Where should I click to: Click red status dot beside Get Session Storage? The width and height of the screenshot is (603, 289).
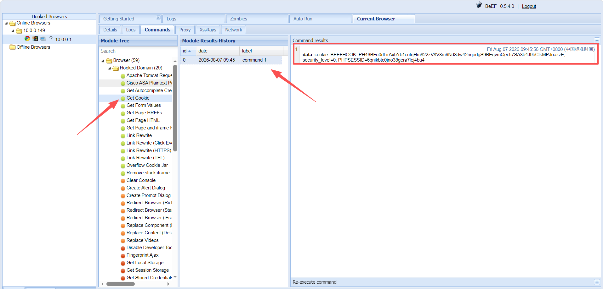tap(123, 270)
